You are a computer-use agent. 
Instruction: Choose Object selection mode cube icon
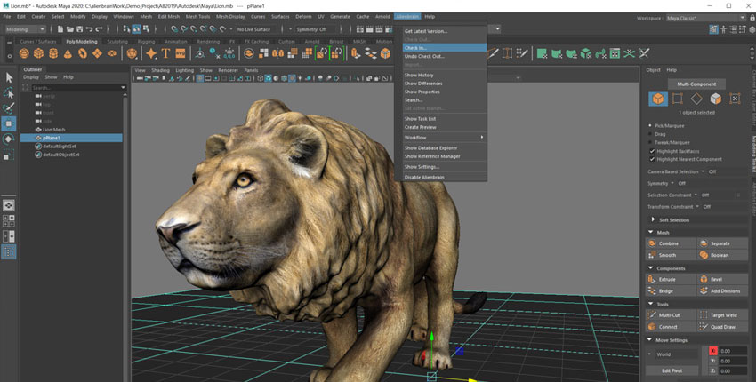click(657, 99)
